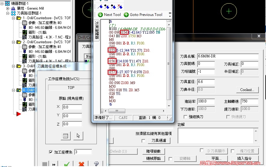Toggle the 備刀位置 checkbox

[x=233, y=151]
